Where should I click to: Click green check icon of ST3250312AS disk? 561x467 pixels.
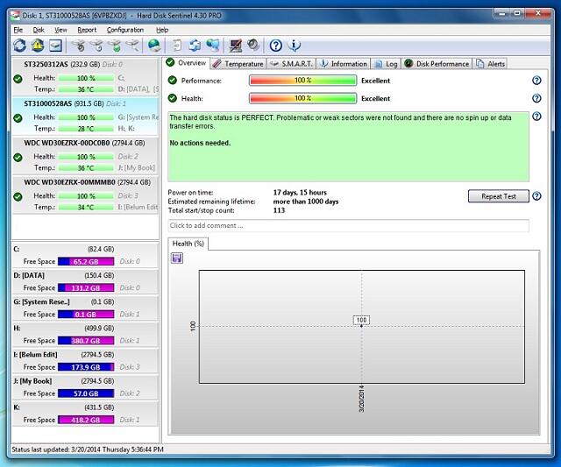pos(18,79)
